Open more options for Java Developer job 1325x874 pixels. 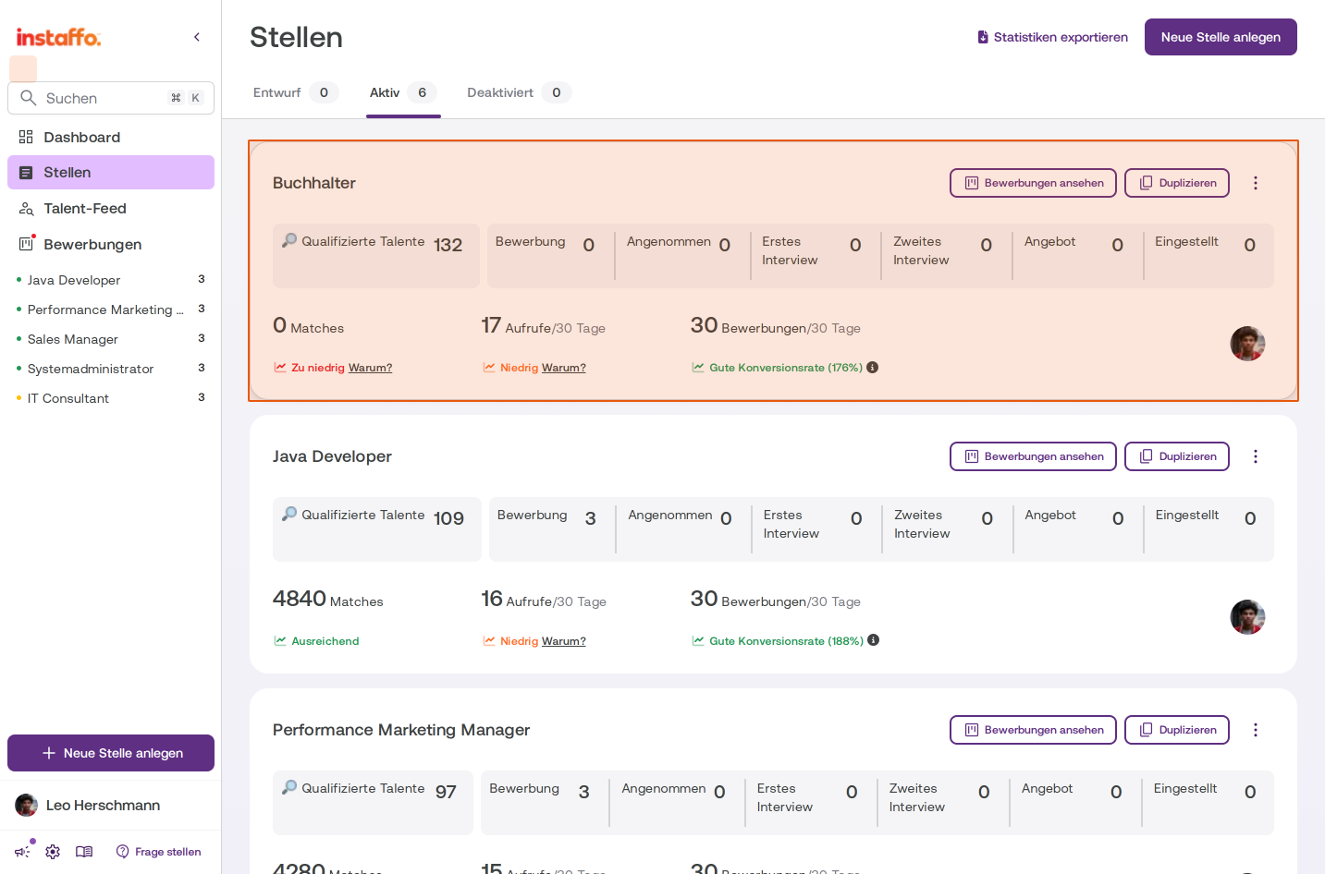(1256, 456)
